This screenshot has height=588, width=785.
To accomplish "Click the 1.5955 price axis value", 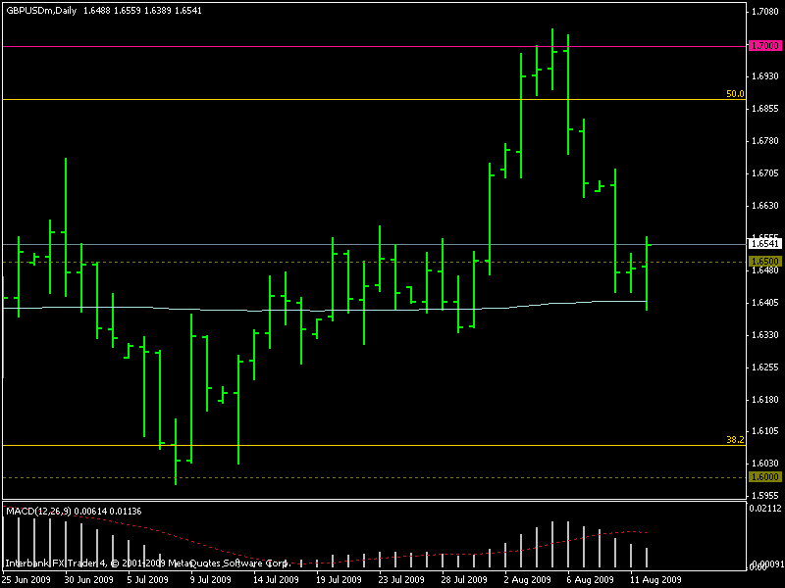I will tap(765, 496).
